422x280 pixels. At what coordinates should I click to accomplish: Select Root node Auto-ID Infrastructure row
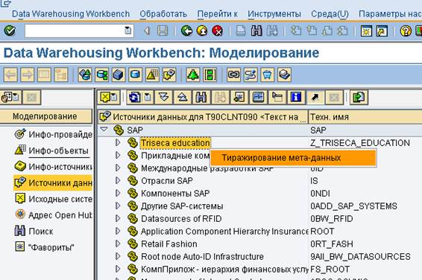[x=202, y=257]
